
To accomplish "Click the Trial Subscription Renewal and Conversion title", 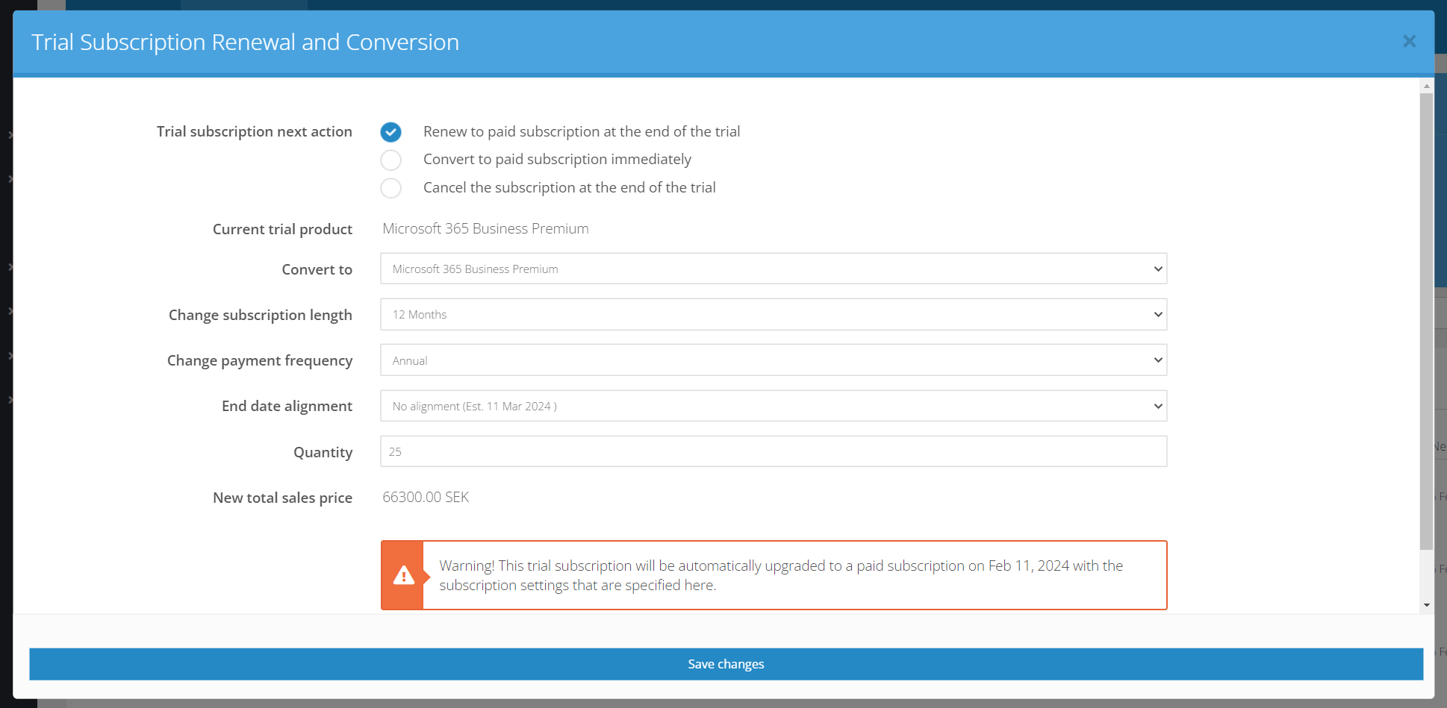I will [x=245, y=43].
